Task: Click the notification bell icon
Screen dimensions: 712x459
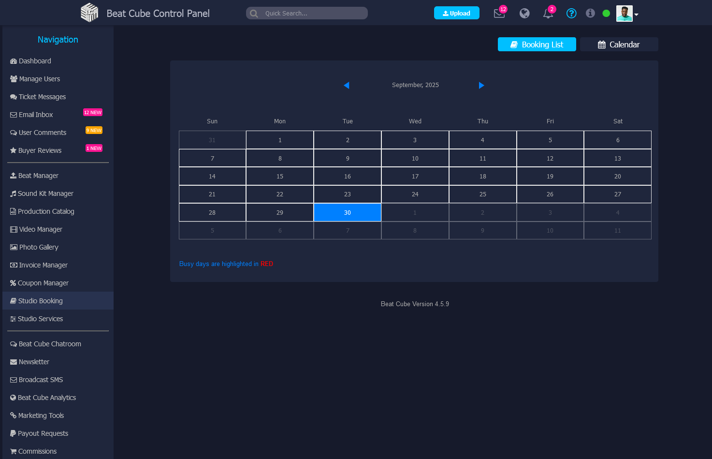Action: (x=548, y=14)
